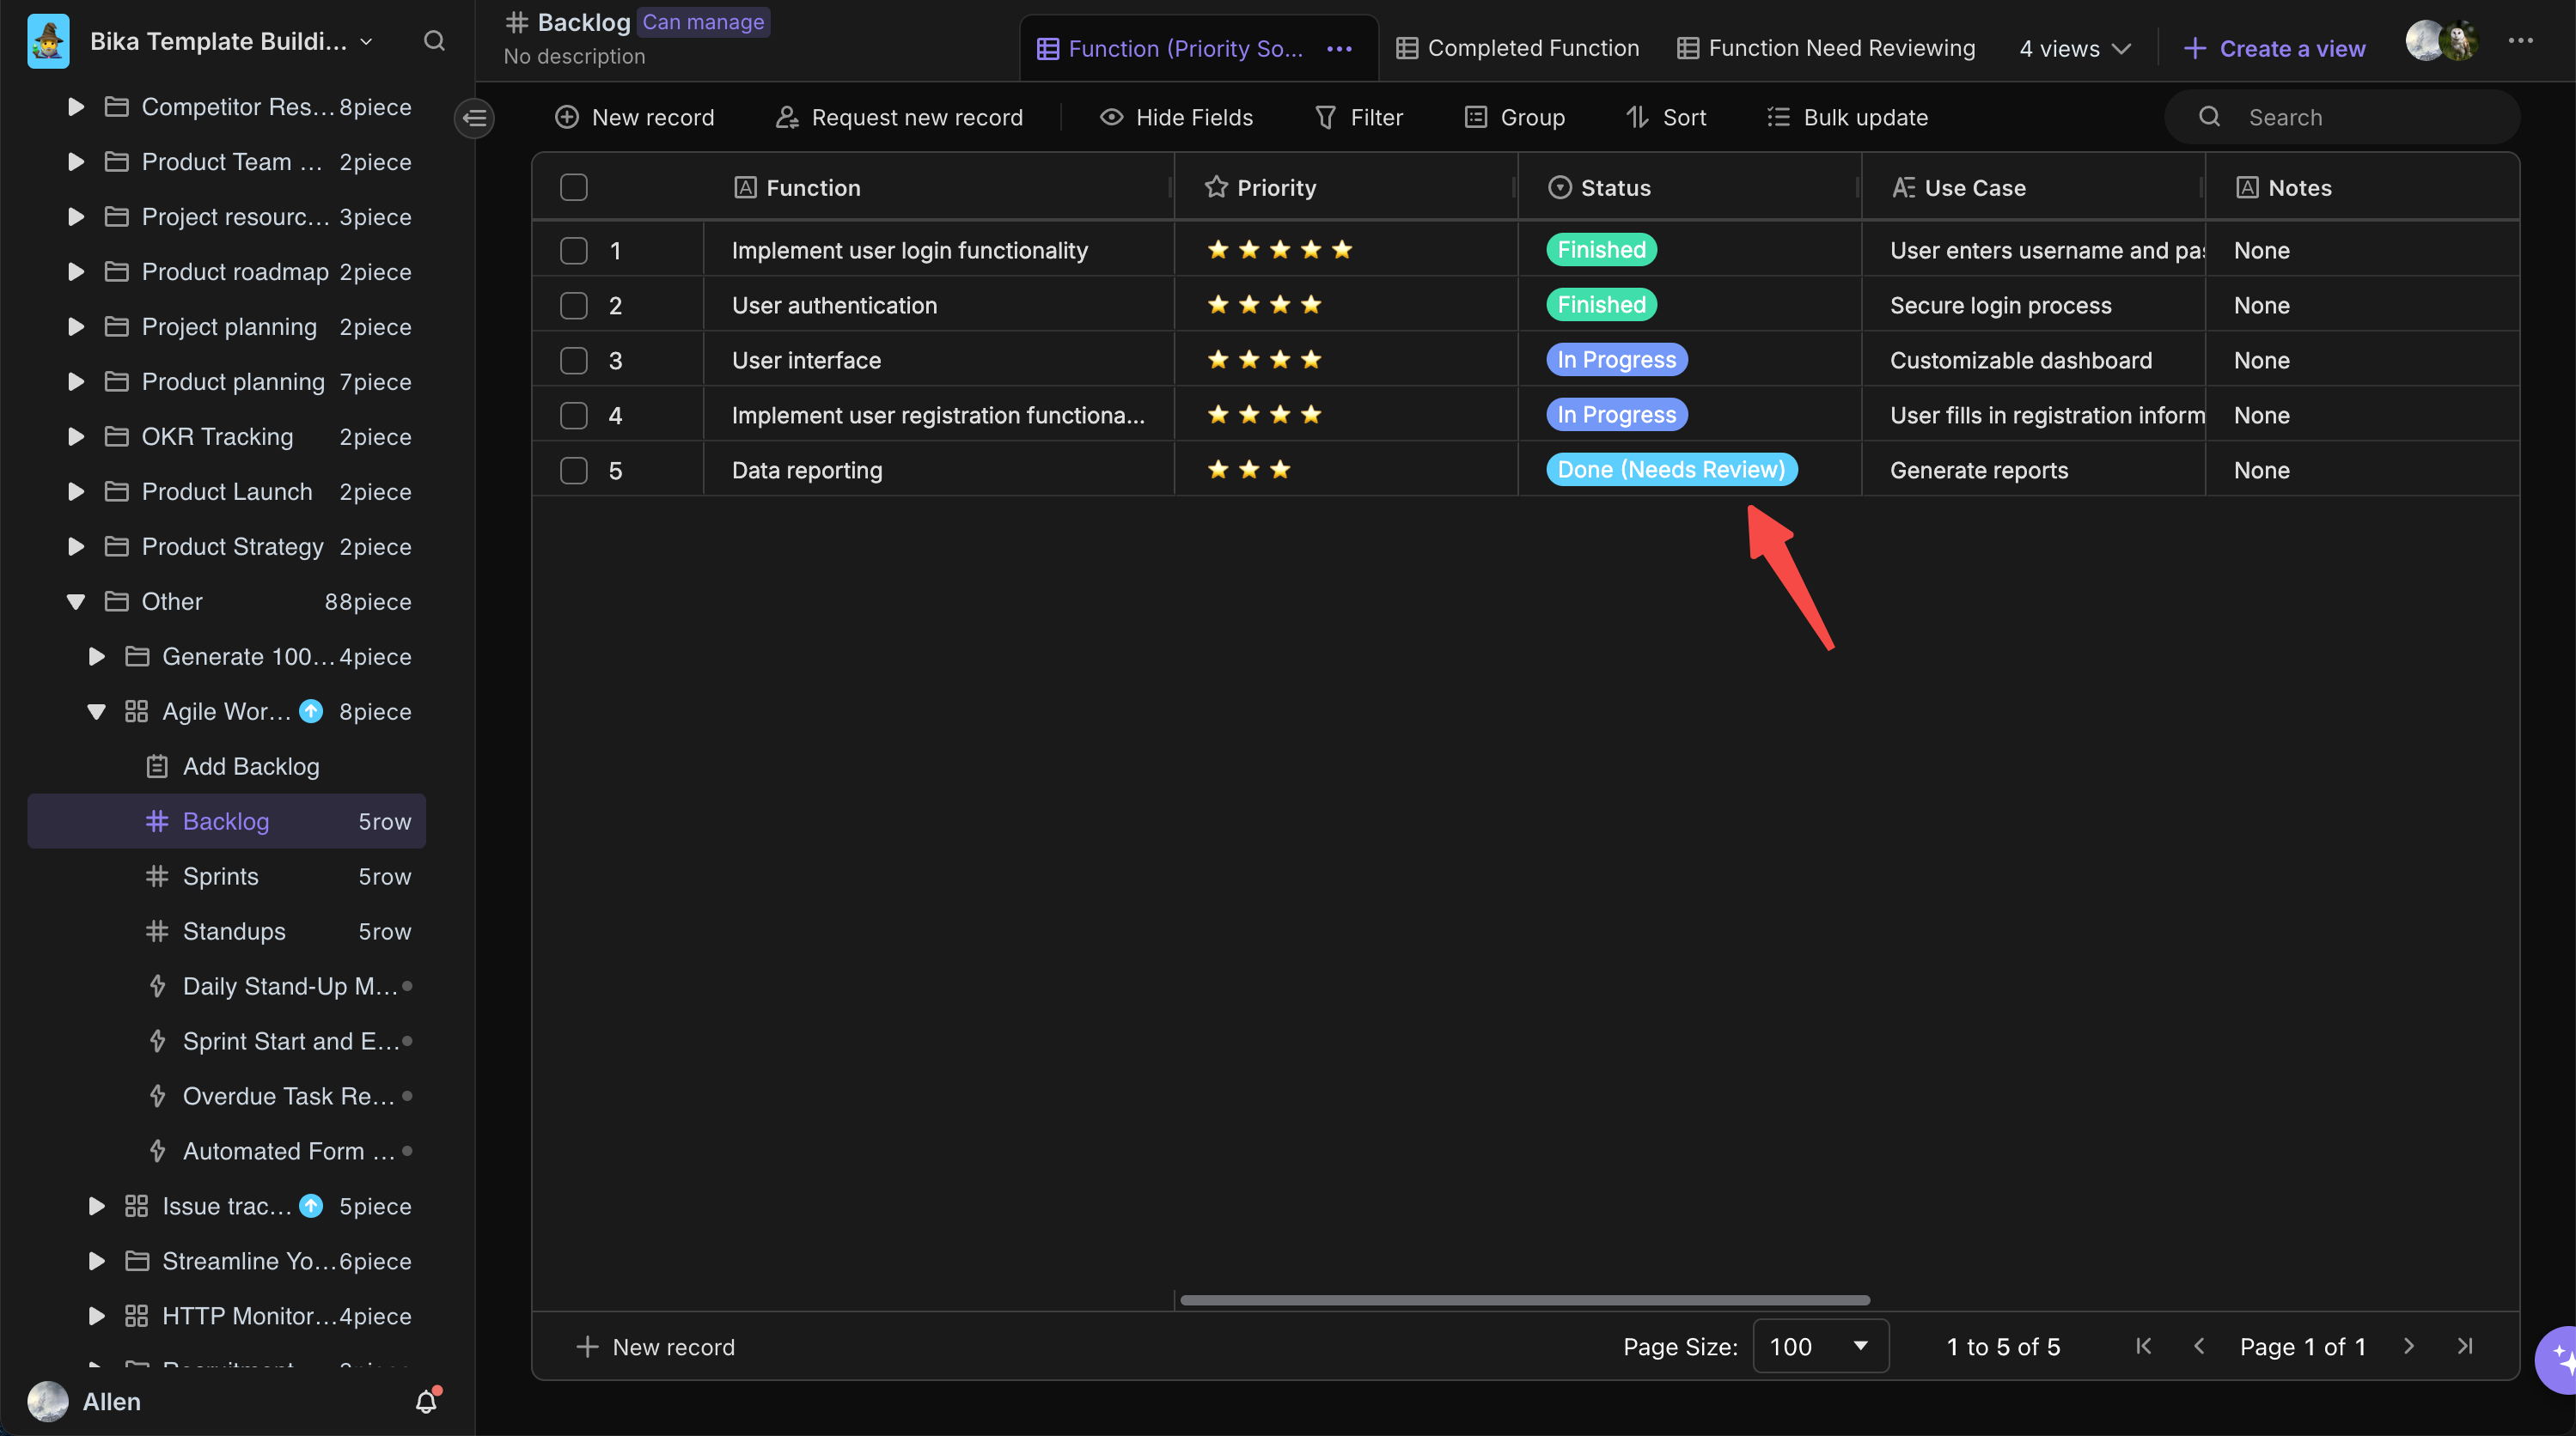2576x1436 pixels.
Task: Open workspace name dropdown chevron
Action: (x=366, y=41)
